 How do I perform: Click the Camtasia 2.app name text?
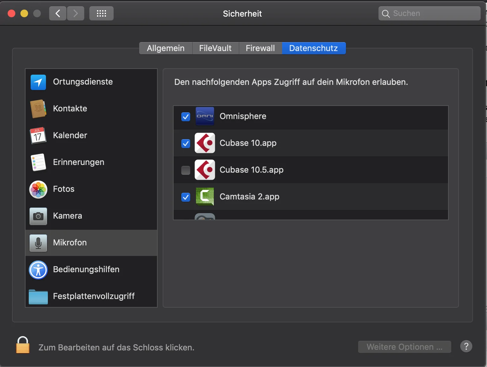pos(250,197)
